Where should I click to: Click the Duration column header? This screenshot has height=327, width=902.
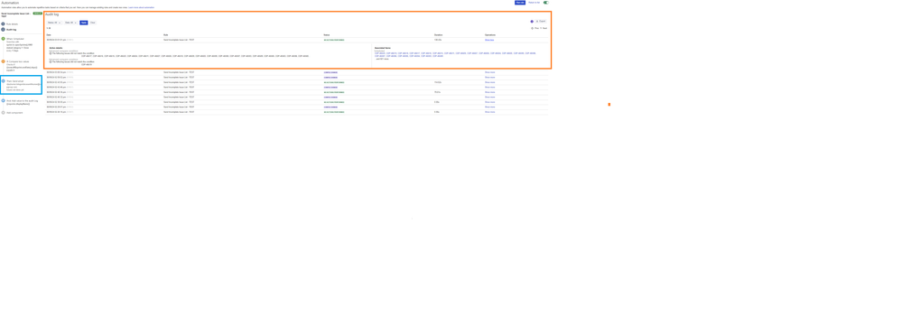[438, 35]
